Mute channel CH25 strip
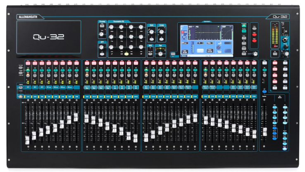The width and height of the screenshot is (305, 172). (205, 63)
